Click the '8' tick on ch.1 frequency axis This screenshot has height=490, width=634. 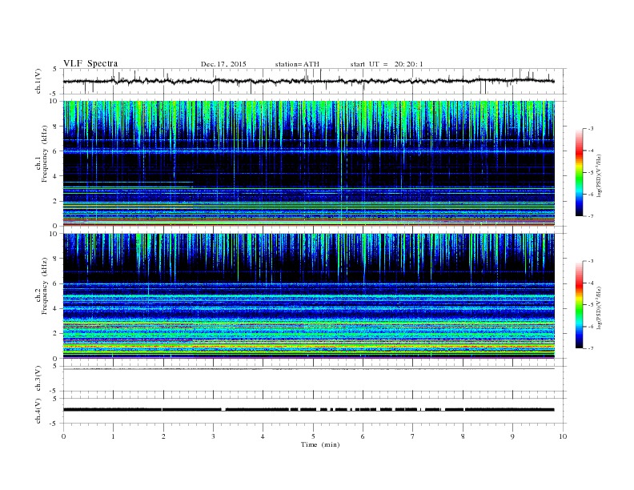[55, 127]
